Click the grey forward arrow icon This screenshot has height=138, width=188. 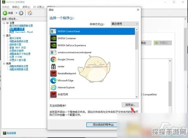click(x=21, y=13)
